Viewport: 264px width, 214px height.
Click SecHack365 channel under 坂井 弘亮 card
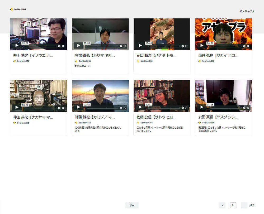[x=206, y=61]
